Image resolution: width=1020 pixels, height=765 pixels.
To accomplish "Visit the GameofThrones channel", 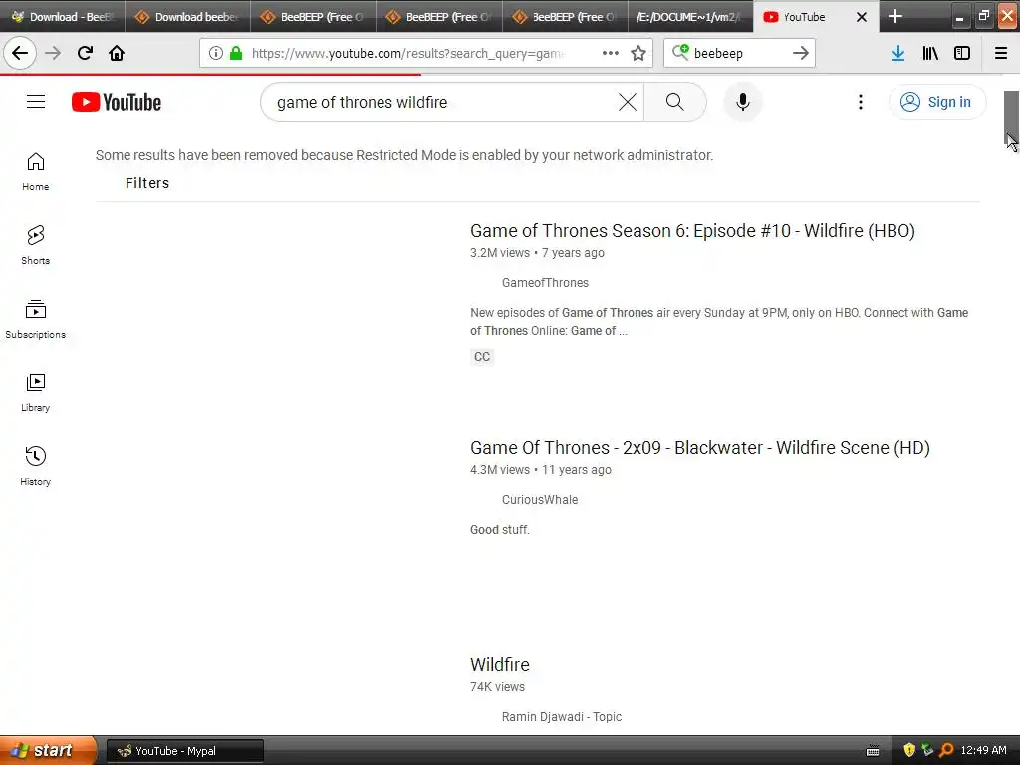I will tap(545, 282).
